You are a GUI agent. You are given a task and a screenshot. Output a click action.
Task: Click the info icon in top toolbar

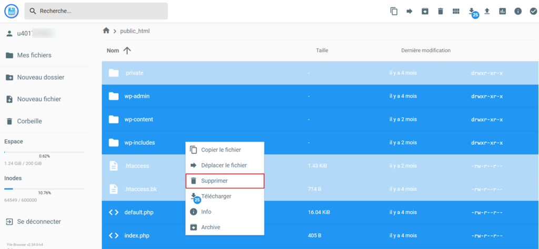click(518, 11)
